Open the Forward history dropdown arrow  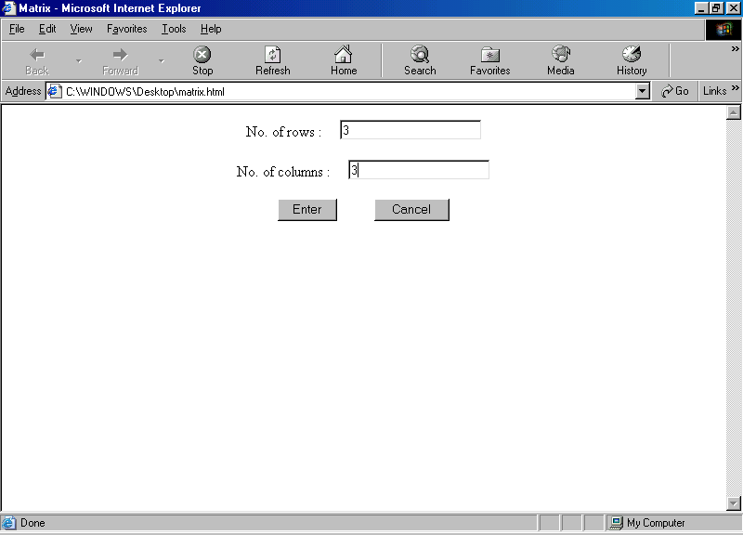pos(162,60)
